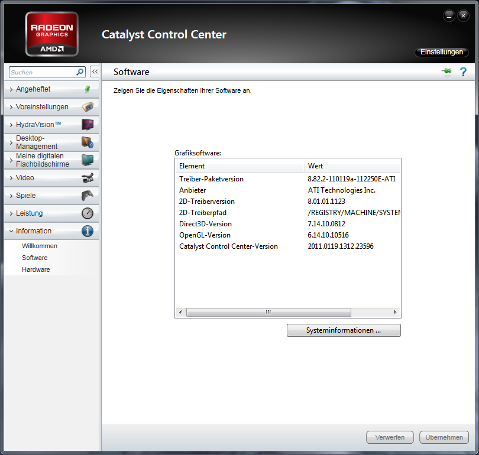Screen dimensions: 479x455
Task: Click value 6.14.10.10516
Action: point(328,235)
